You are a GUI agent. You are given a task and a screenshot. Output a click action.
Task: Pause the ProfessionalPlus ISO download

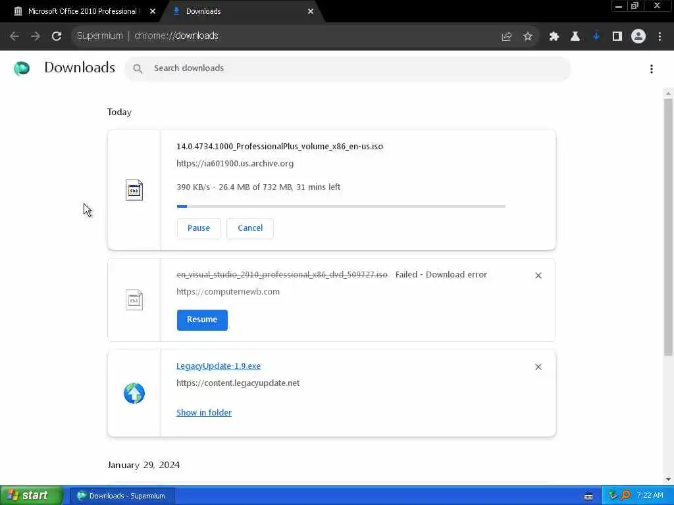[199, 228]
